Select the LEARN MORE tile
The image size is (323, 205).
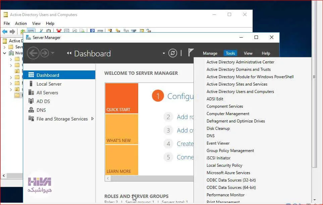[x=121, y=160]
